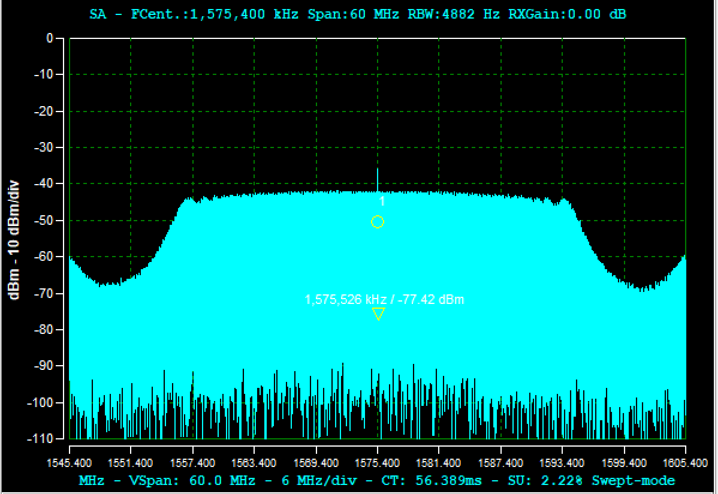This screenshot has width=718, height=494.
Task: Click the 1587.400 frequency axis label
Action: point(500,463)
